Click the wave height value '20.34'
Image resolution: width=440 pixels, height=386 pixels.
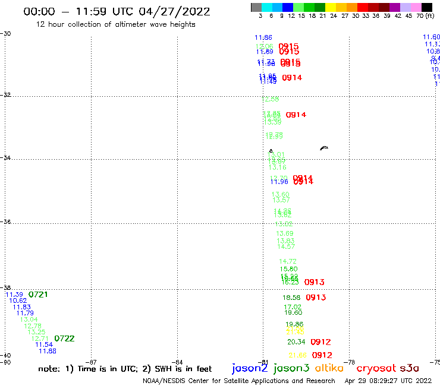(296, 342)
